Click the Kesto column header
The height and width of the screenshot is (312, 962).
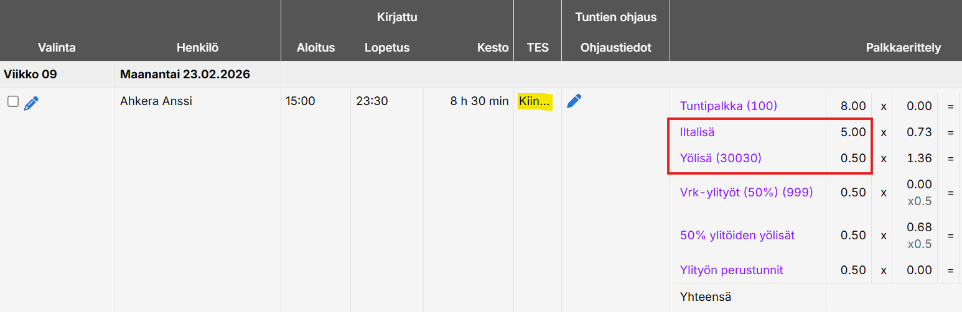click(492, 48)
